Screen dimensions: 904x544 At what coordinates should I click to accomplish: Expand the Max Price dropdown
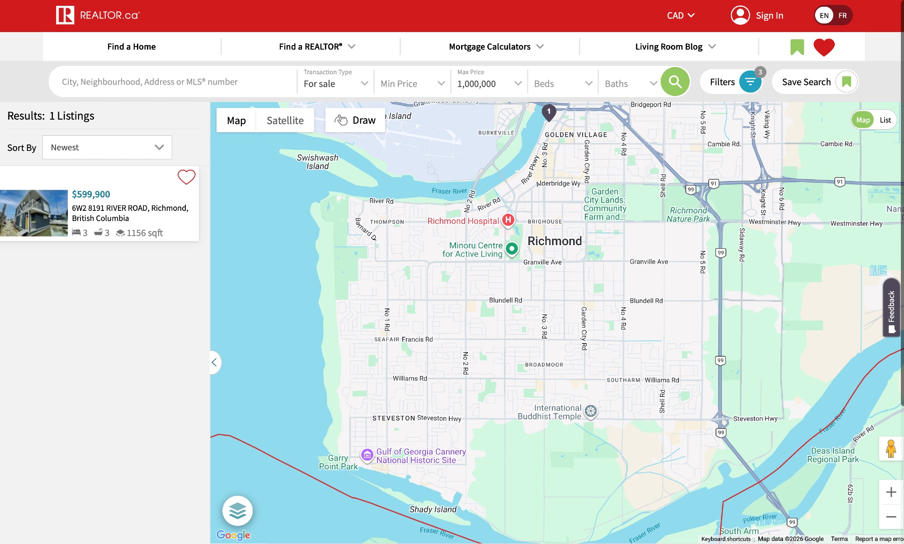[489, 84]
